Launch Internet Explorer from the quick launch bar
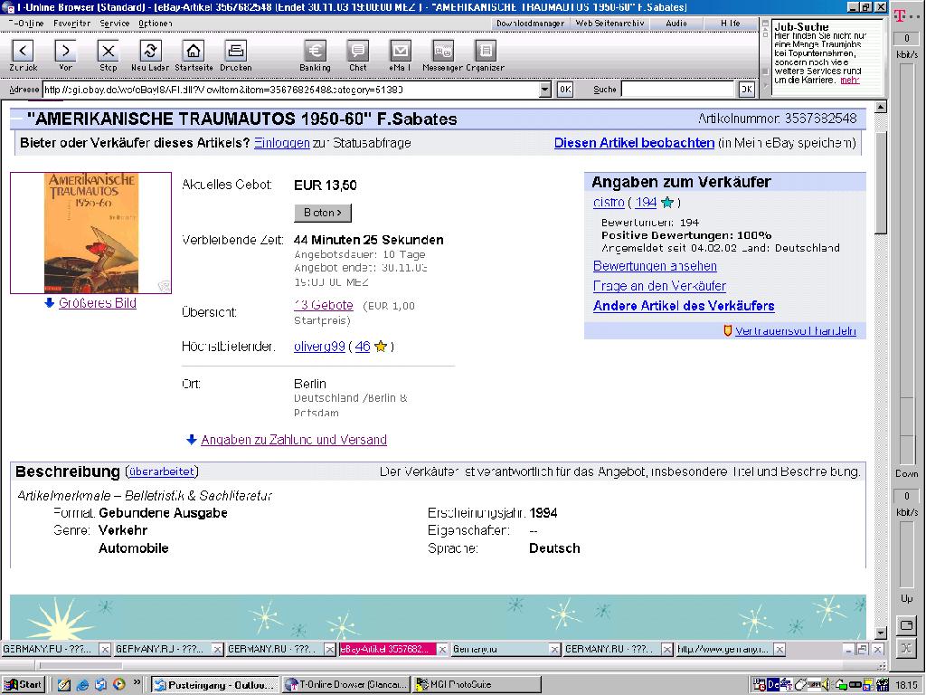The width and height of the screenshot is (926, 695). pos(82,684)
